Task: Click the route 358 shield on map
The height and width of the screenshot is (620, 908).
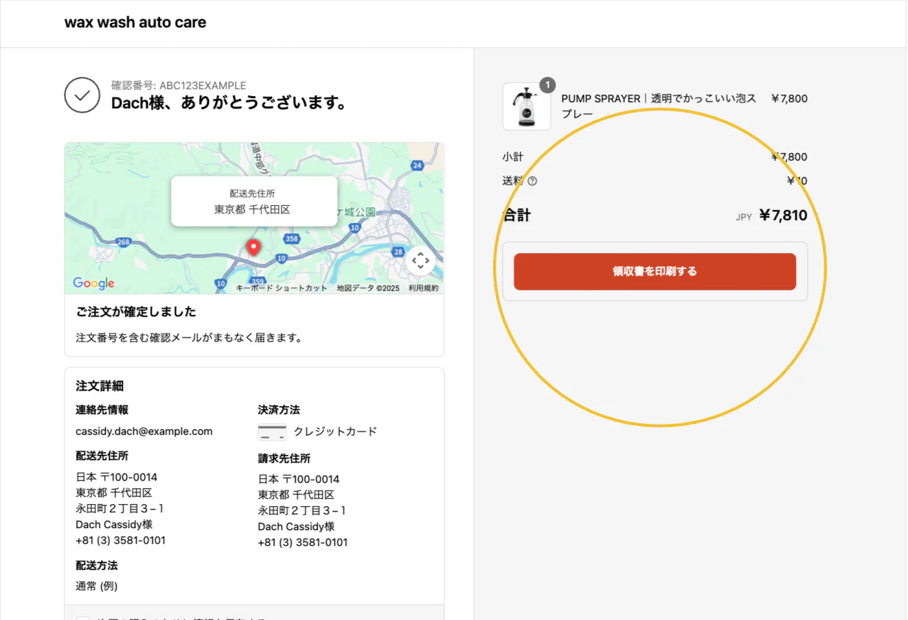Action: pyautogui.click(x=292, y=239)
